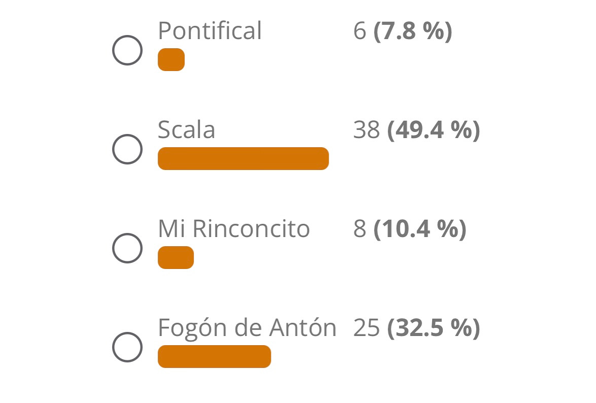The width and height of the screenshot is (596, 403).
Task: Click the Scala option label
Action: [187, 129]
